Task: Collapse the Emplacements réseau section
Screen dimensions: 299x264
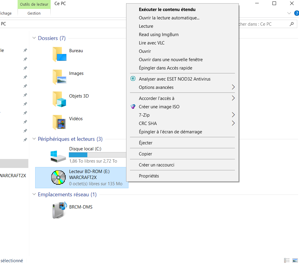Action: click(x=34, y=194)
